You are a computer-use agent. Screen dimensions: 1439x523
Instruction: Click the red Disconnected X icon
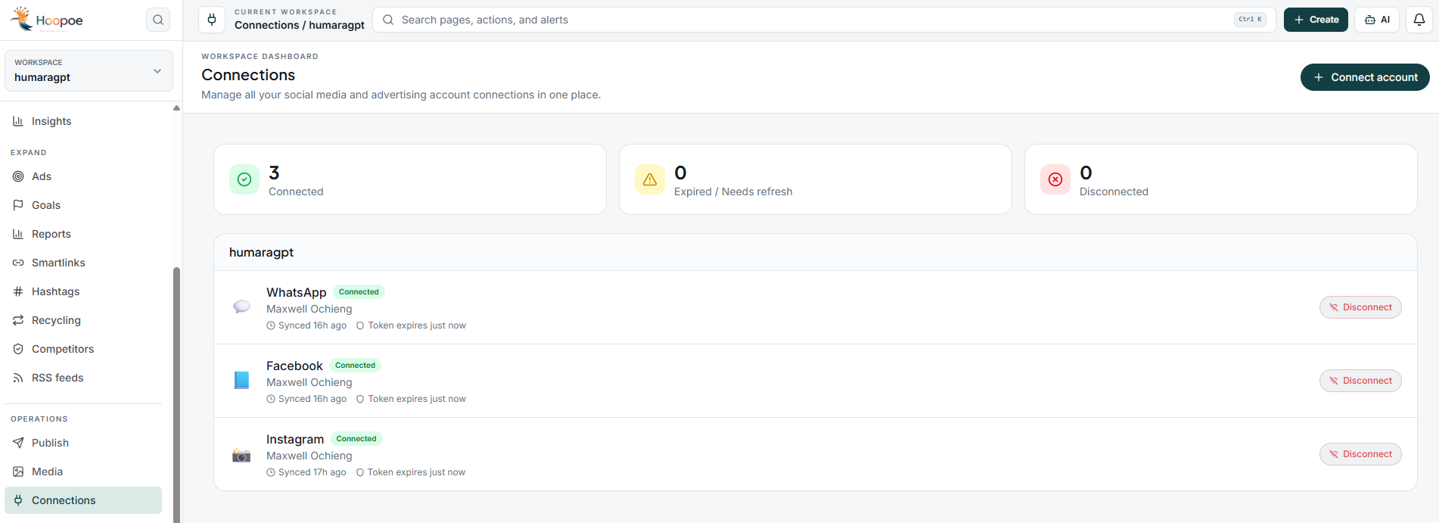(1055, 179)
